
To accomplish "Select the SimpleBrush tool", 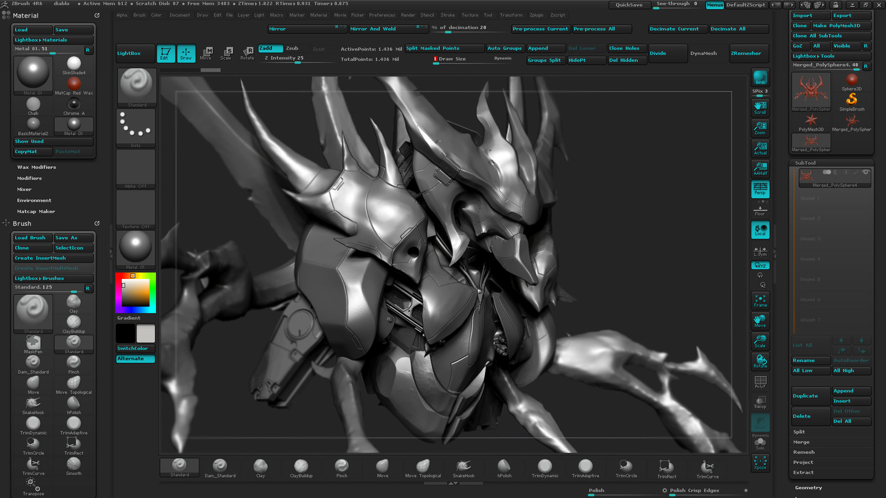I will (852, 102).
